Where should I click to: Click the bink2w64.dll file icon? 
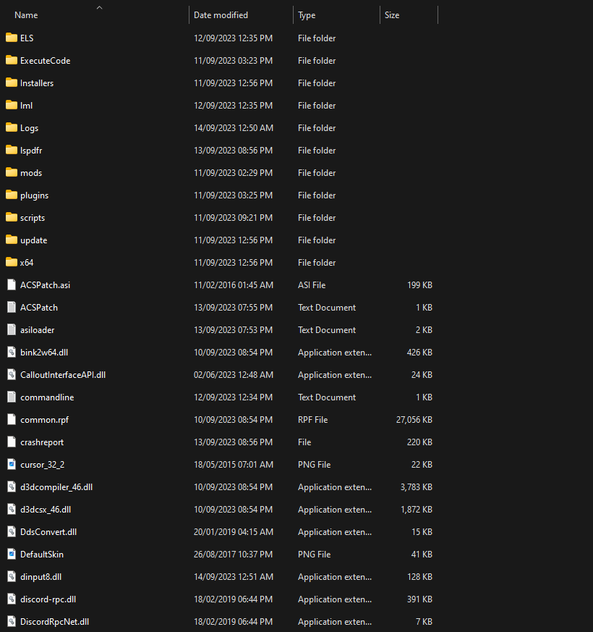[x=12, y=353]
